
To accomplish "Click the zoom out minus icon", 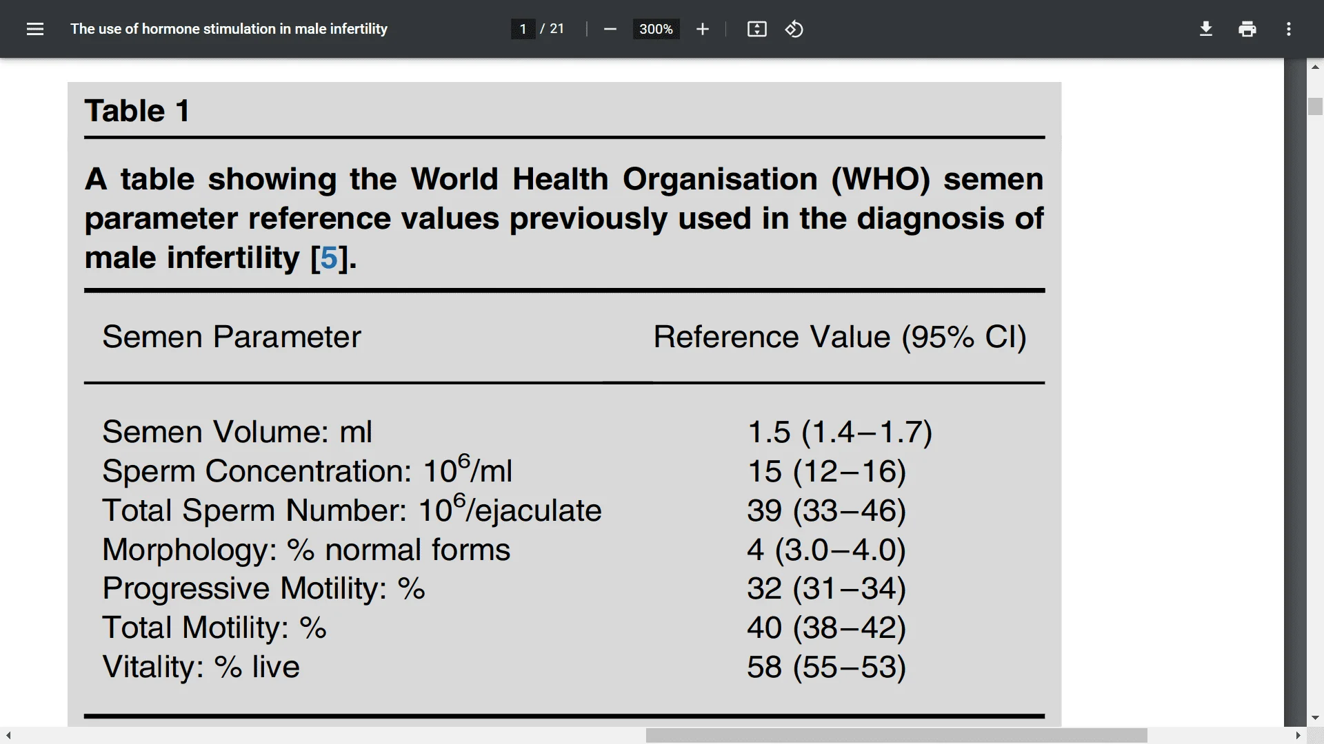I will 610,29.
